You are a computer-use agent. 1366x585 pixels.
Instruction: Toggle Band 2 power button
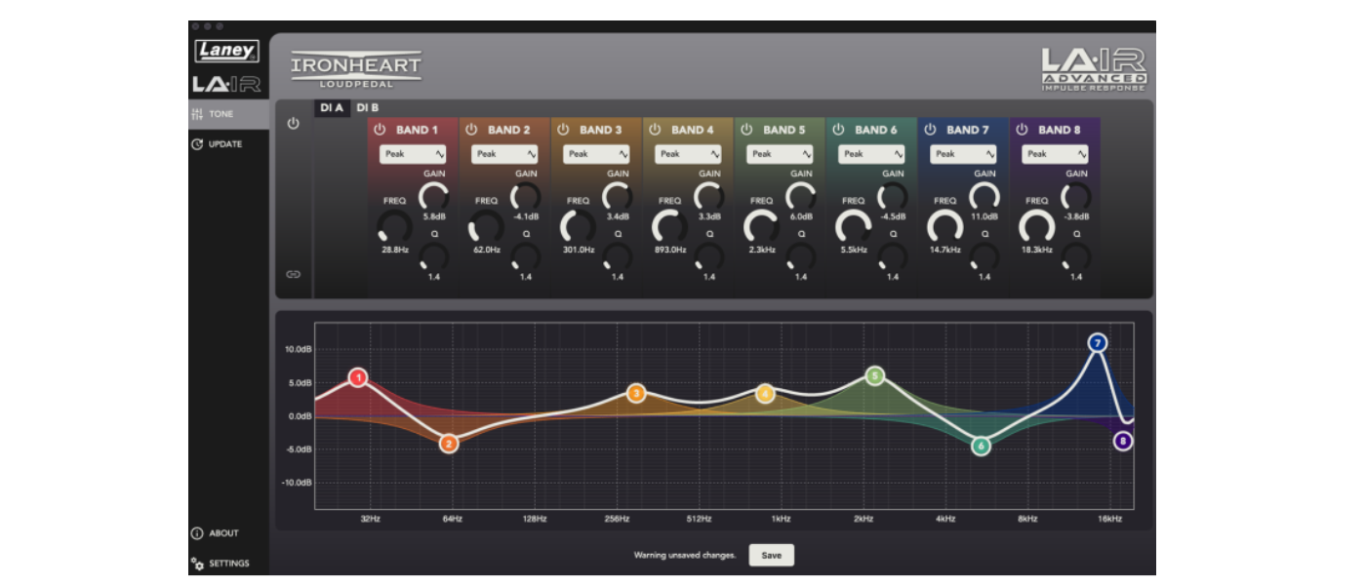(471, 130)
